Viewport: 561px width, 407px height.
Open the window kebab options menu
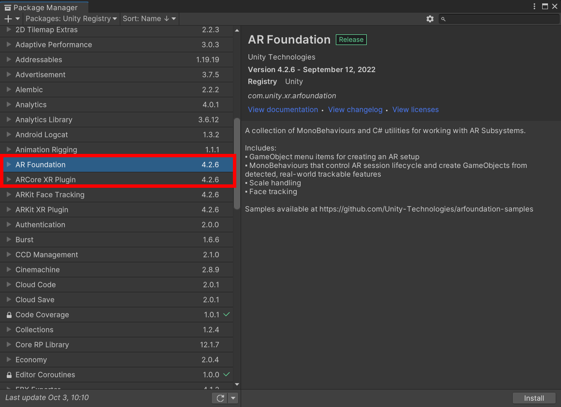coord(534,6)
